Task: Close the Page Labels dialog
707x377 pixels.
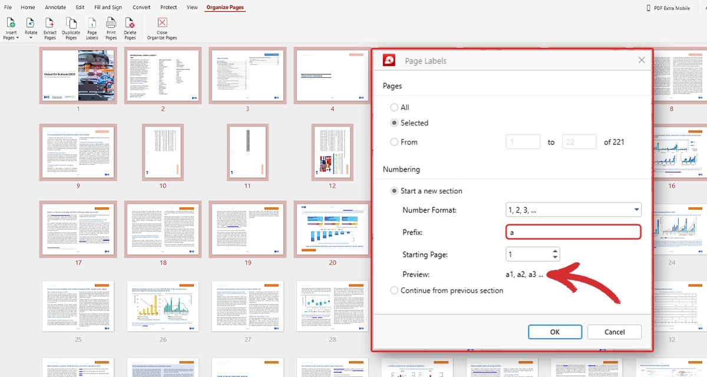Action: [x=642, y=60]
